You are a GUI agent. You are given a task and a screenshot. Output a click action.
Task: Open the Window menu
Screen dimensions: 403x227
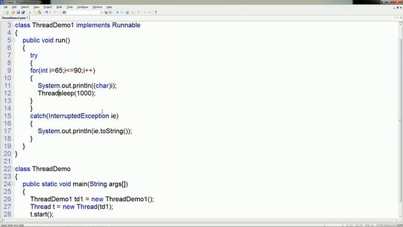click(x=97, y=7)
